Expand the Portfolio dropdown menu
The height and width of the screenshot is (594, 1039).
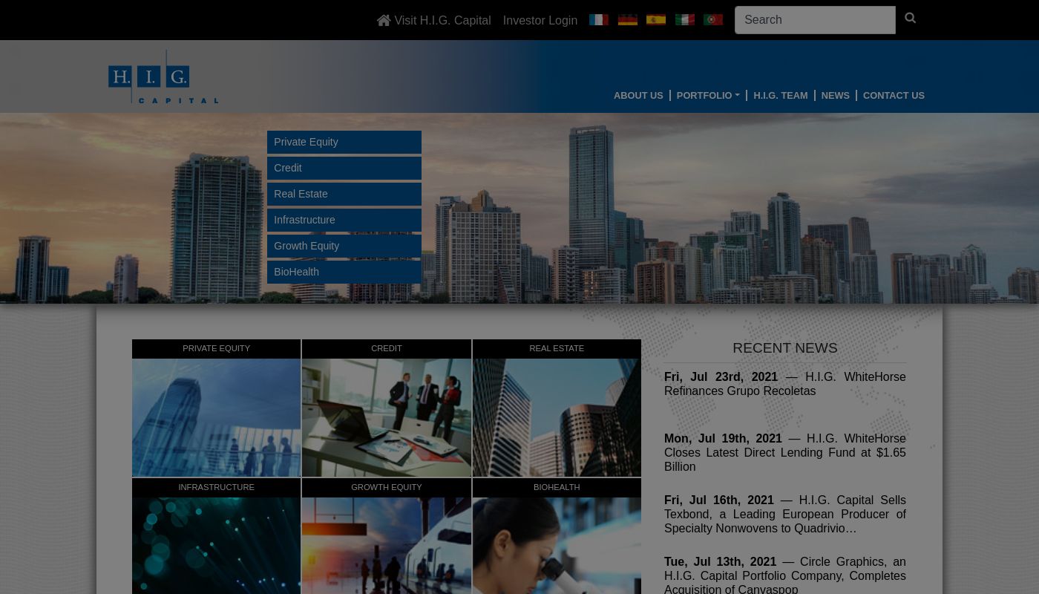[x=708, y=96]
